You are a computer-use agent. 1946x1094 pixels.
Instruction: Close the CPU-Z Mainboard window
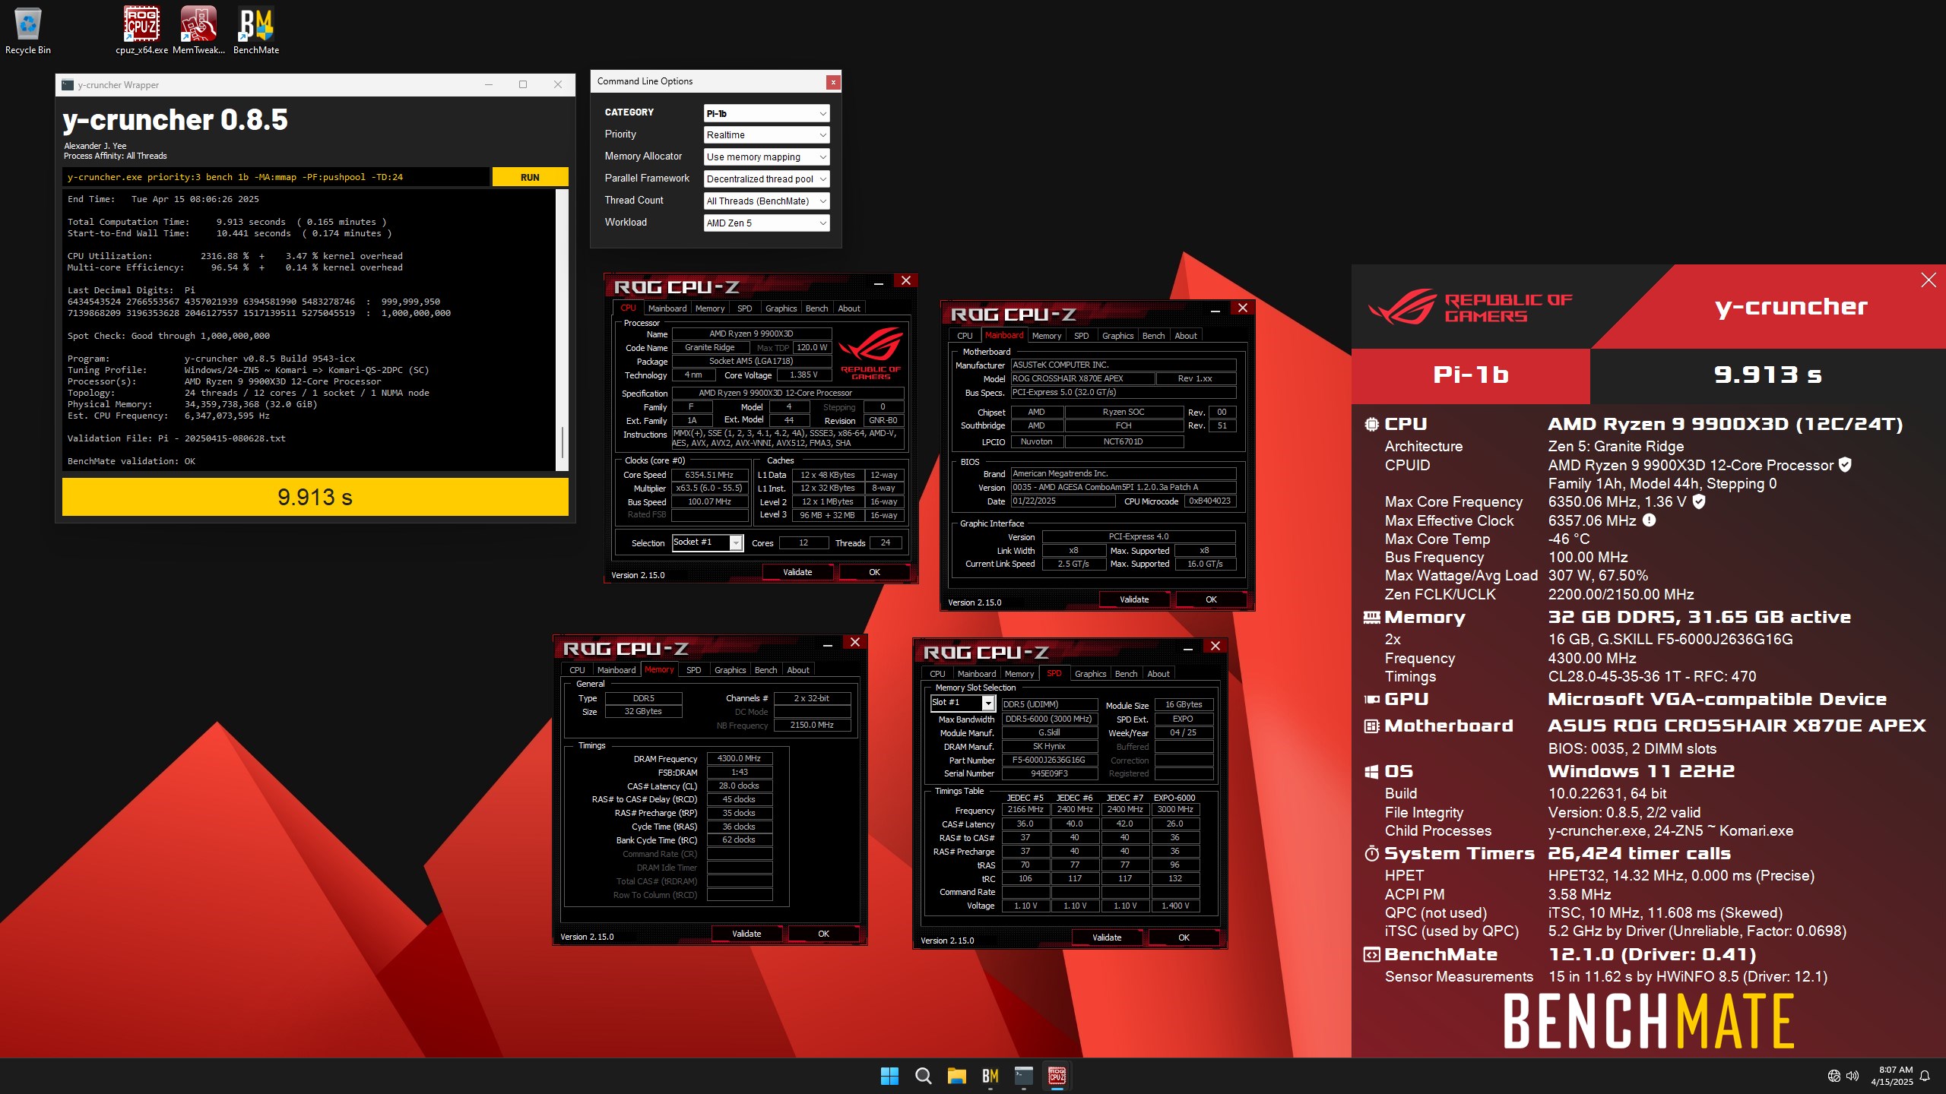tap(1242, 308)
